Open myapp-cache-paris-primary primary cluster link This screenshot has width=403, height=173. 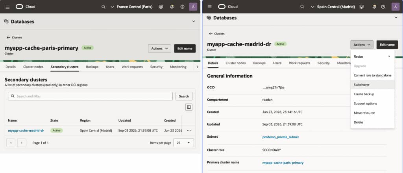pyautogui.click(x=283, y=162)
